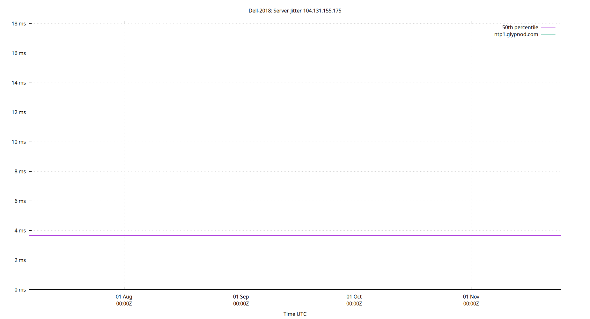Click the bottom-right corner of the plot frame
This screenshot has height=319, width=590.
pos(560,290)
